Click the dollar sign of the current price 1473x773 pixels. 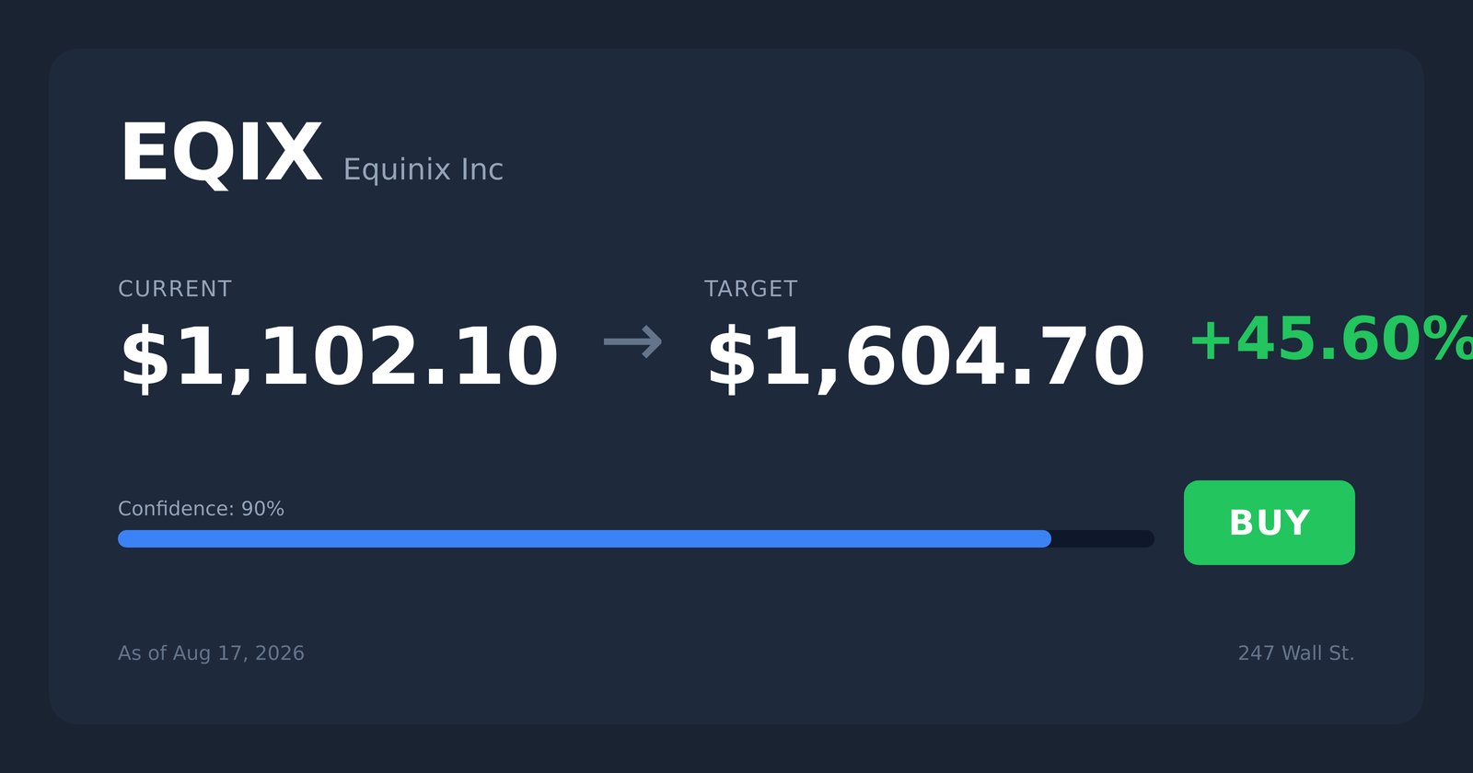(x=144, y=358)
